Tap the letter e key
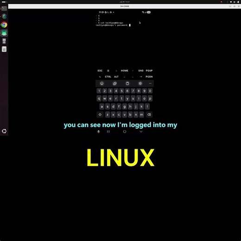241x241 pixels. tap(110, 98)
